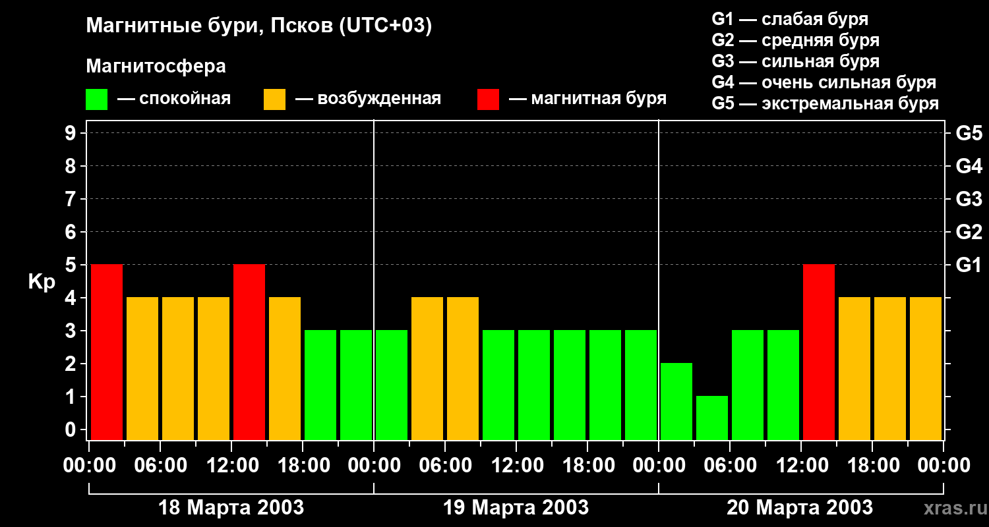Click the Kp axis value '0'

point(72,430)
